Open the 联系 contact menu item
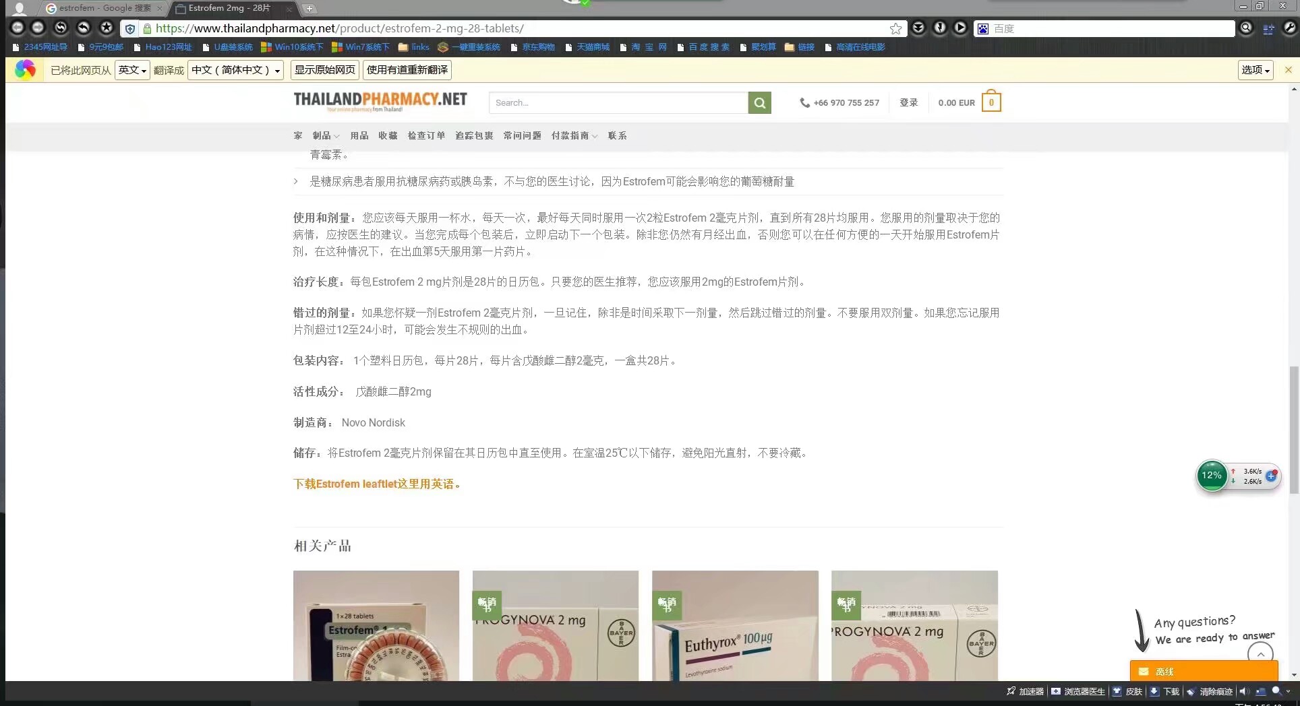 pos(617,135)
